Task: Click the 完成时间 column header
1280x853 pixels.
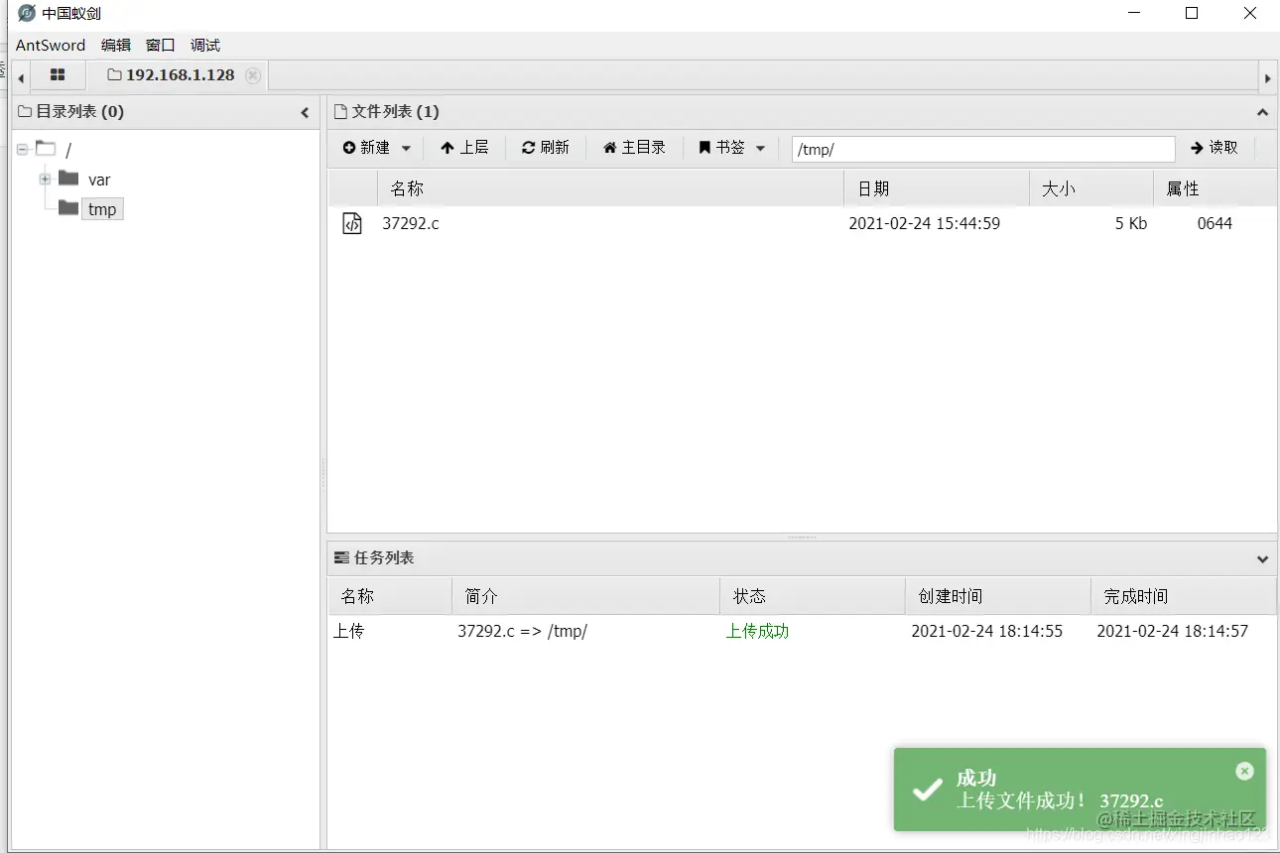Action: [1183, 596]
